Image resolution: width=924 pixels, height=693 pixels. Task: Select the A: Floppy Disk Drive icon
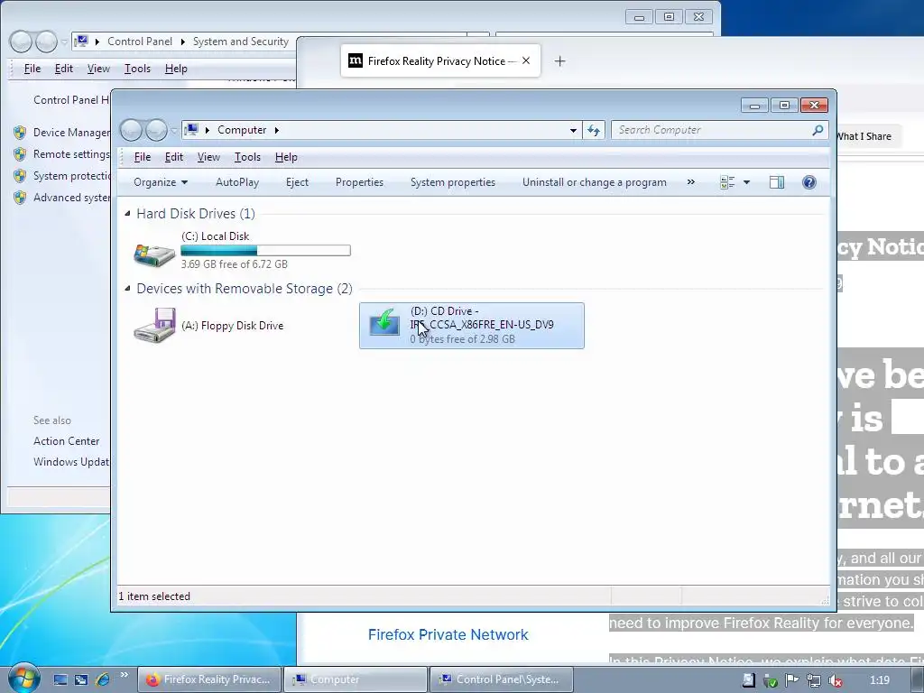[x=154, y=325]
